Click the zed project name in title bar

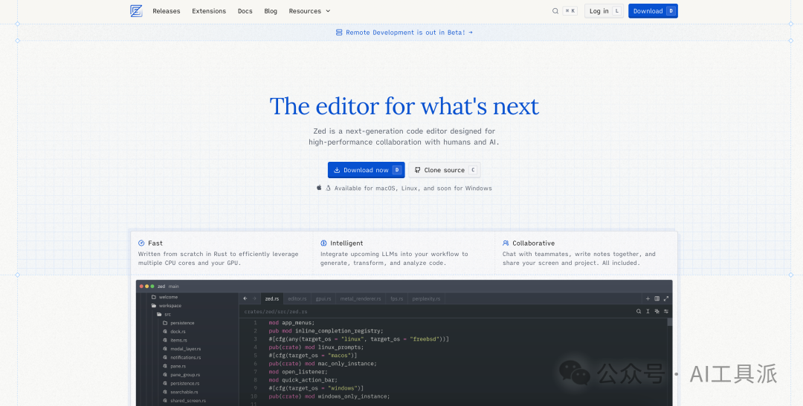[161, 287]
